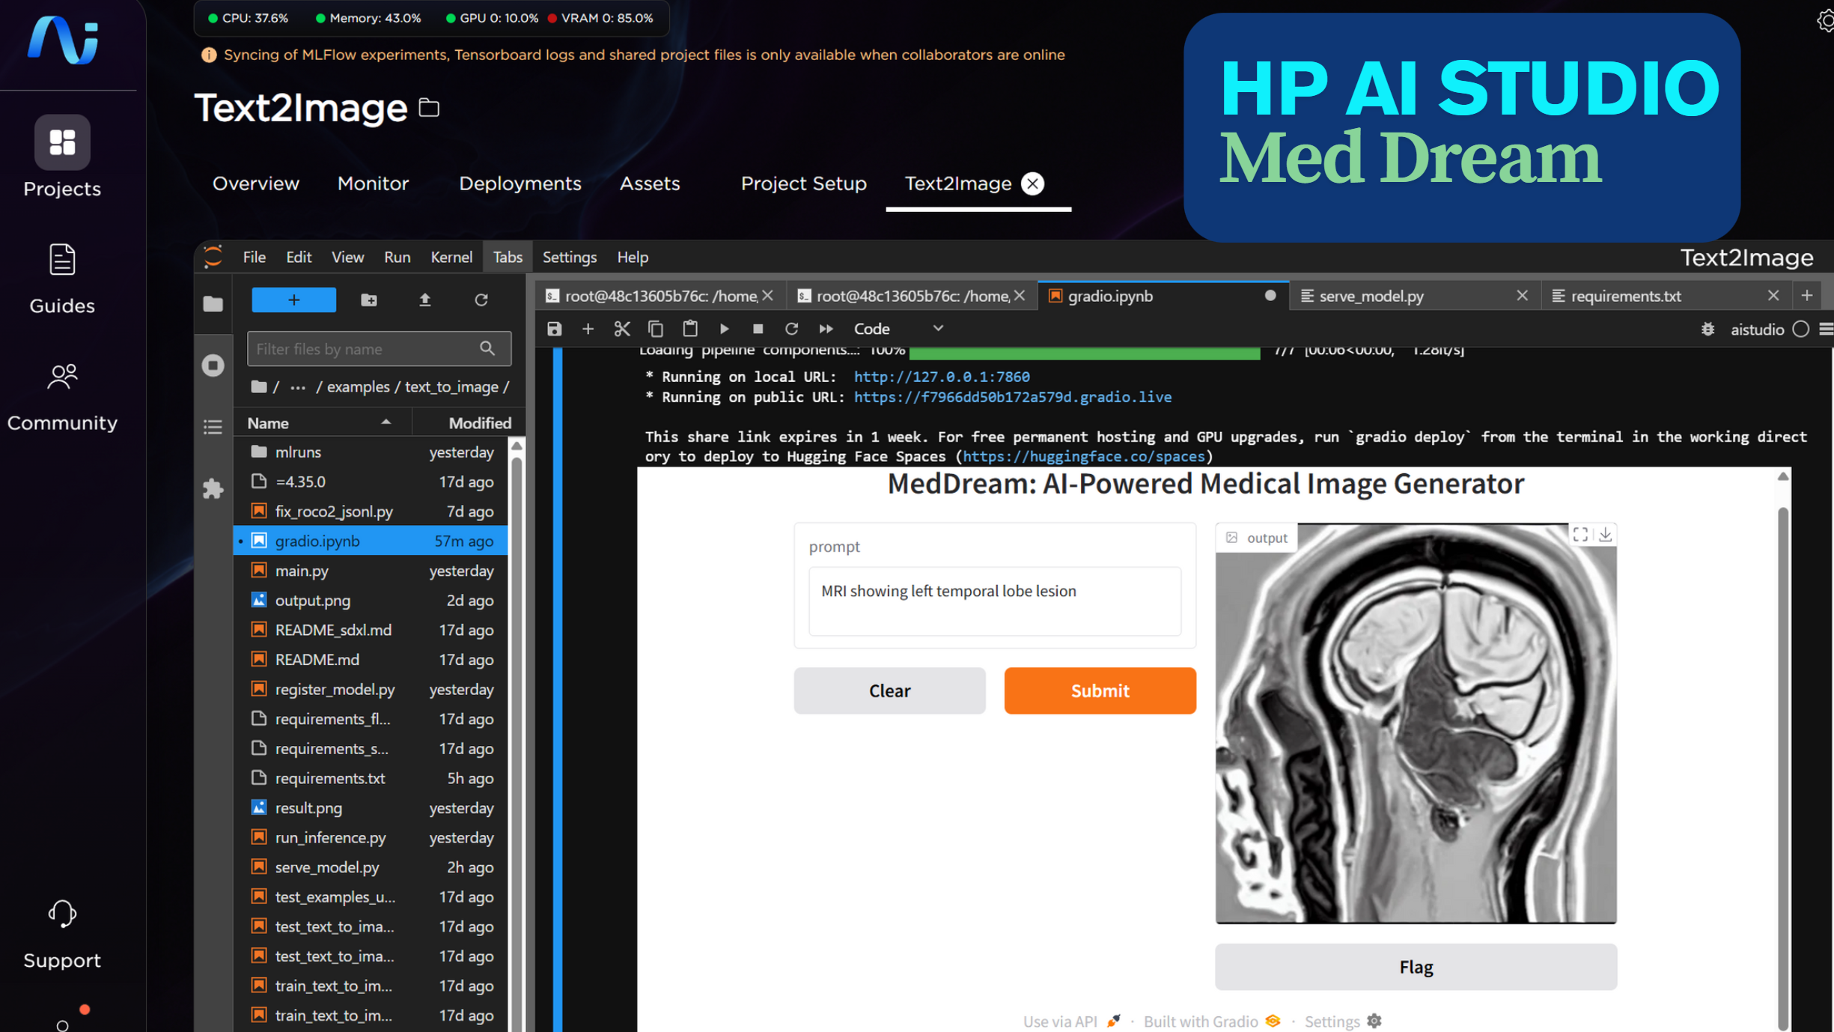Click the prompt text input field
Image resolution: width=1834 pixels, height=1032 pixels.
tap(994, 601)
